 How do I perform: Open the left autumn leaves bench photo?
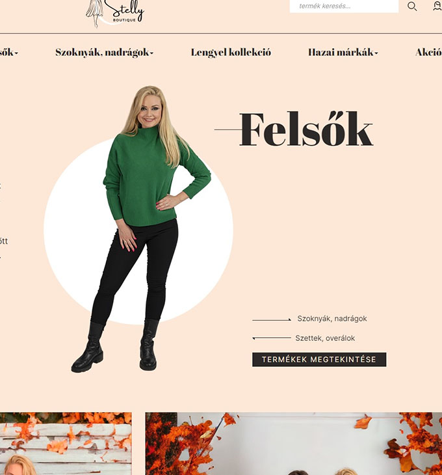pyautogui.click(x=66, y=444)
